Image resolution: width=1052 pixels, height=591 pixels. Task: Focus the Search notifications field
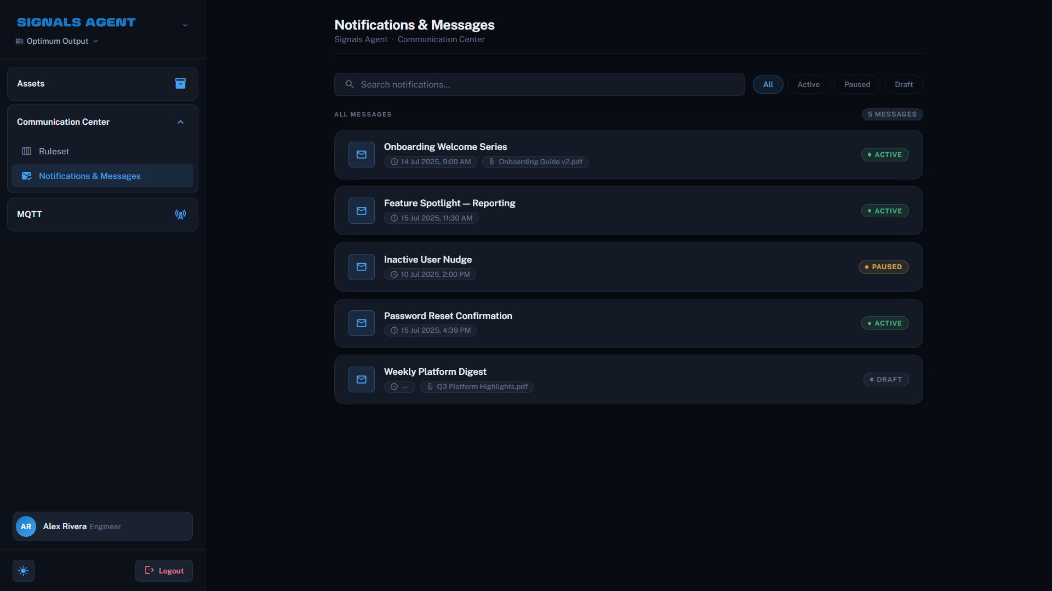(539, 84)
